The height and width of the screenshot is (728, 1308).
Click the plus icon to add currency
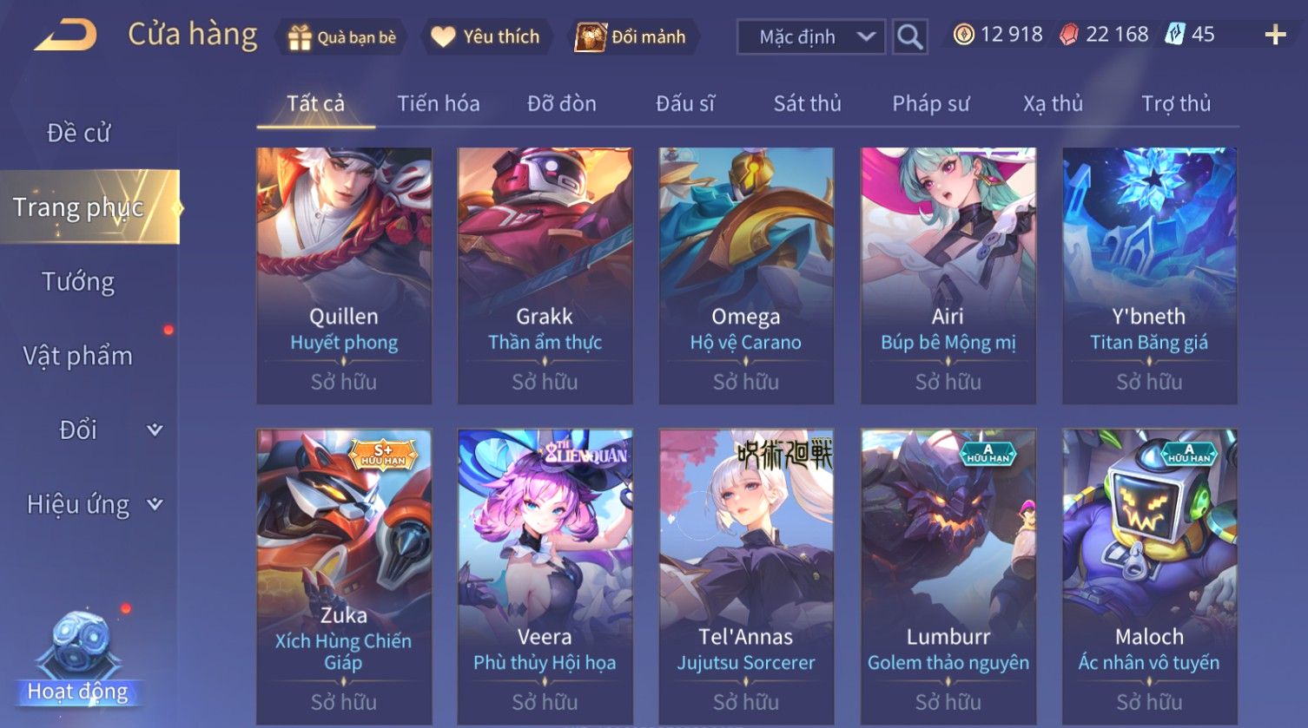[1275, 35]
